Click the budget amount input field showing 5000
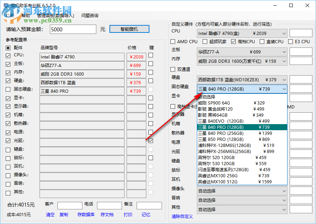 73,29
